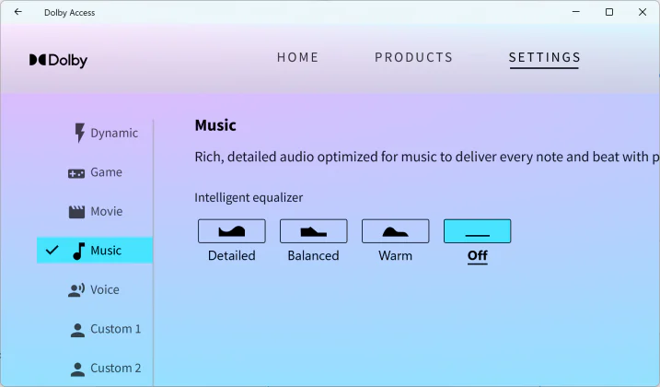
Task: Select Game profile label
Action: [x=106, y=172]
